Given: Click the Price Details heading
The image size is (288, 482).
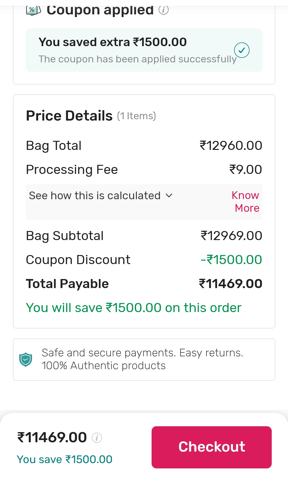Looking at the screenshot, I should pos(69,116).
